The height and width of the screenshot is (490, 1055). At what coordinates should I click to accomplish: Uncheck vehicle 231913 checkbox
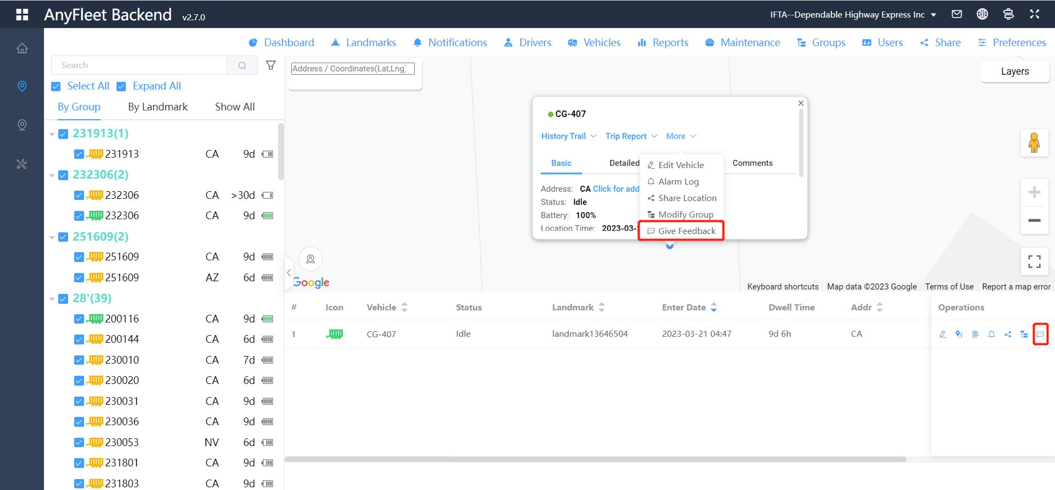(x=79, y=154)
